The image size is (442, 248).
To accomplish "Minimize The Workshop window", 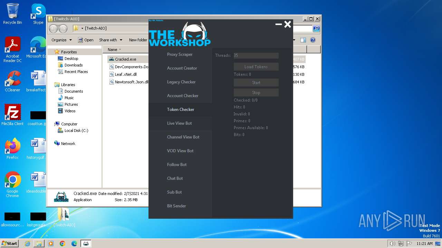I will coord(279,24).
